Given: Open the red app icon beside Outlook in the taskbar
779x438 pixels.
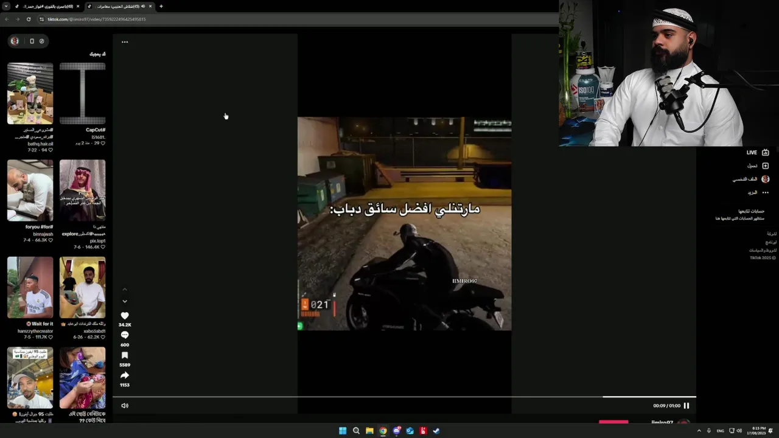Looking at the screenshot, I should [423, 431].
